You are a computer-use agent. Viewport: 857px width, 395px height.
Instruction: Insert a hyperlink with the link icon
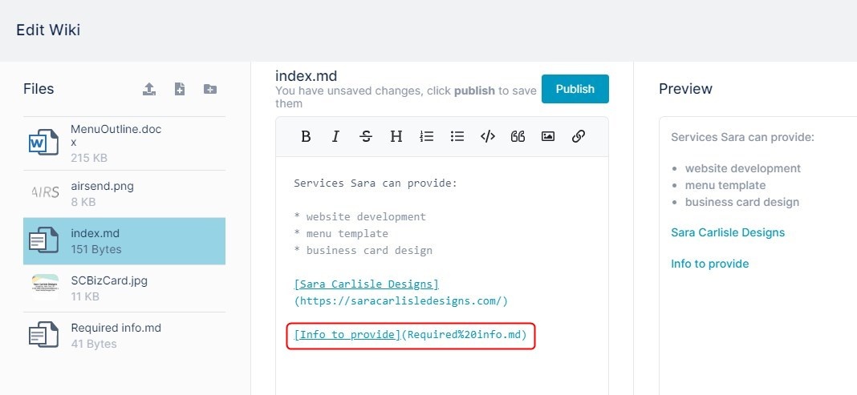tap(579, 136)
